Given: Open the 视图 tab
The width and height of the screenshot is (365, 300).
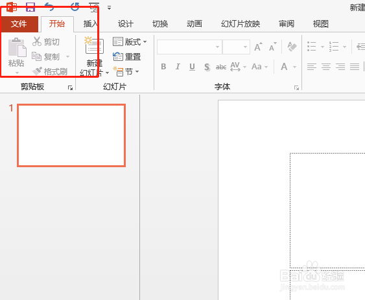Looking at the screenshot, I should point(320,24).
